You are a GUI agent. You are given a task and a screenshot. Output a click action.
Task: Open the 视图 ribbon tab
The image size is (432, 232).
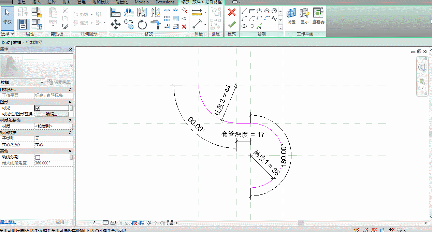click(x=67, y=2)
